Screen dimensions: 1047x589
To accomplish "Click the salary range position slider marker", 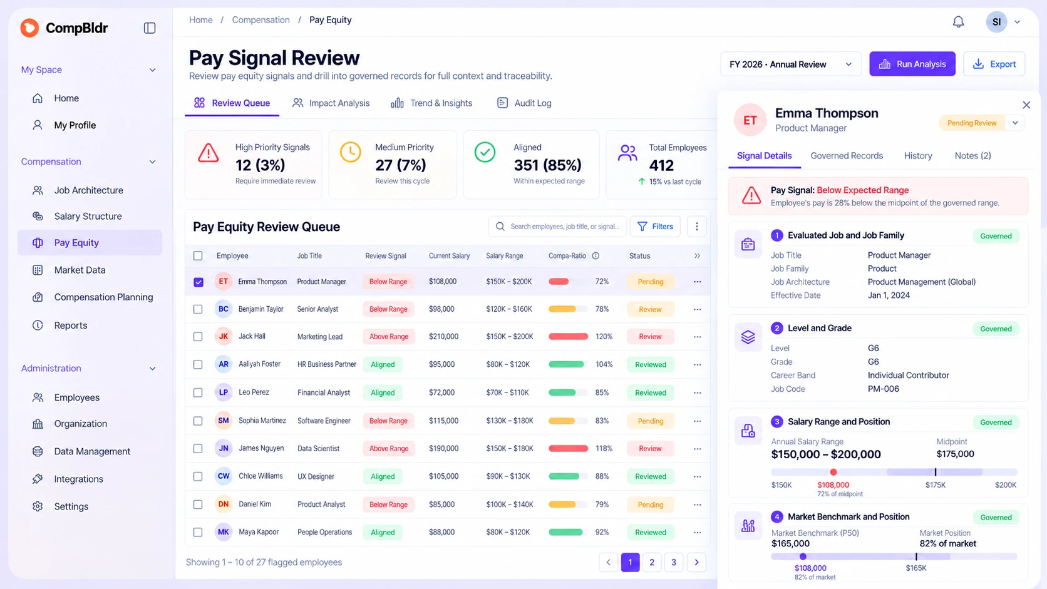I will (833, 472).
